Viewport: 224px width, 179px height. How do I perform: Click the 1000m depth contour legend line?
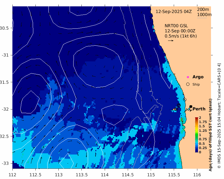point(202,18)
